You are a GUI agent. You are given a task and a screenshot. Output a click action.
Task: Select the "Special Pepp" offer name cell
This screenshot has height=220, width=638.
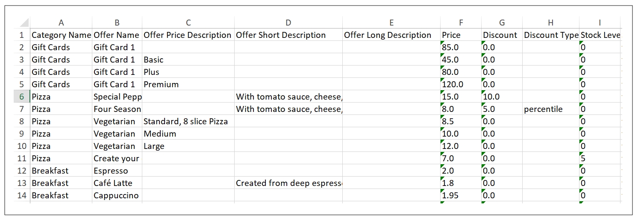coord(117,97)
